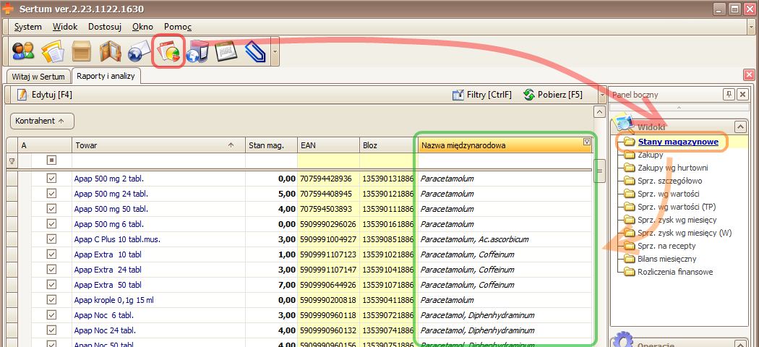The height and width of the screenshot is (347, 759).
Task: Click the calendar toolbar icon
Action: [x=227, y=53]
